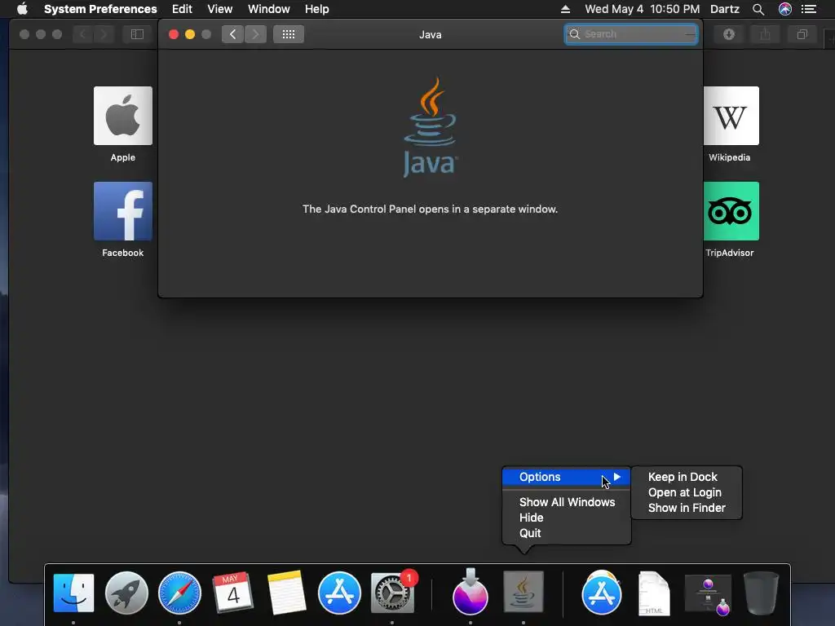Viewport: 835px width, 626px height.
Task: Open App Store icon left of System Preferences
Action: click(x=339, y=593)
